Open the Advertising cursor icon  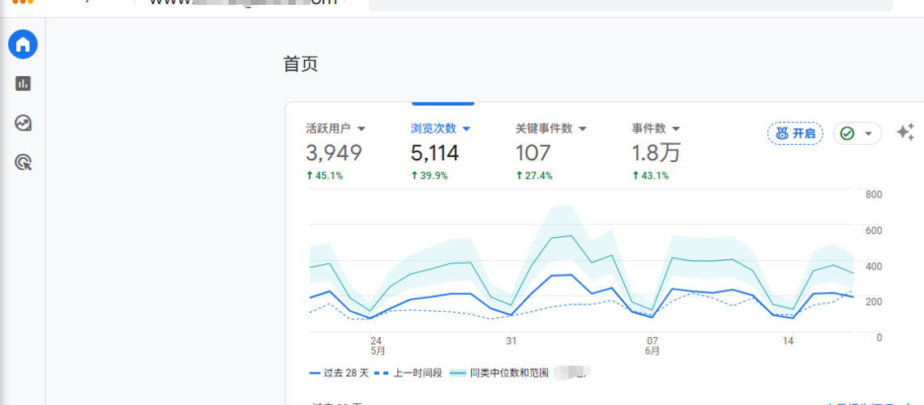click(x=23, y=163)
